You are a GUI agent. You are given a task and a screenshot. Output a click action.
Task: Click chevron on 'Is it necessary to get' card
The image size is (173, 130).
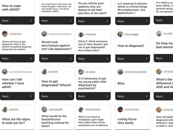(x=107, y=96)
